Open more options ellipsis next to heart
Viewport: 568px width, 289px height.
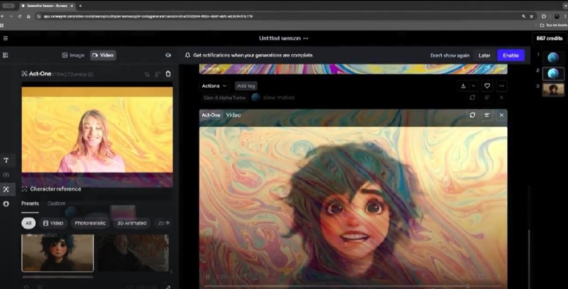click(x=501, y=86)
